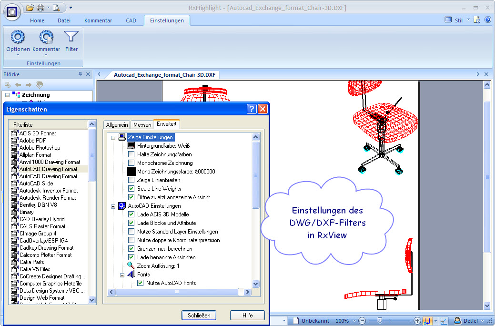
Task: Enable Zeige Linienbreiten checkbox
Action: tap(131, 180)
